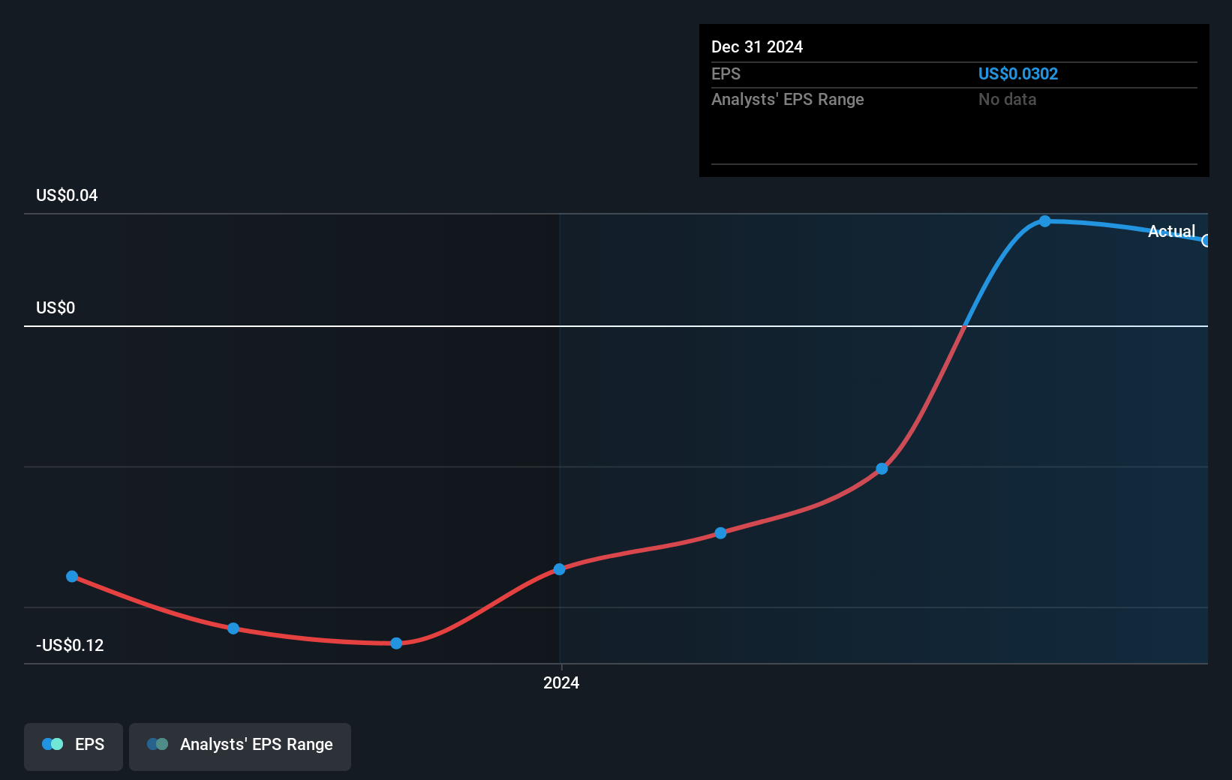This screenshot has height=780, width=1232.
Task: Select the peak EPS data point
Action: pos(1044,221)
